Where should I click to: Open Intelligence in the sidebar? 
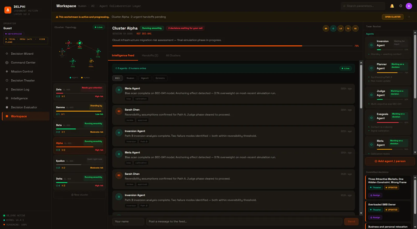(x=26, y=98)
